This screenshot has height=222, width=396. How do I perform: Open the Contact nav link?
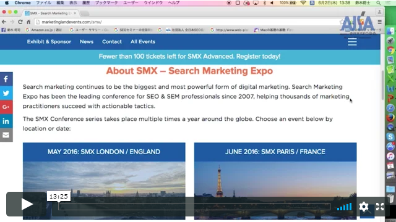point(112,42)
